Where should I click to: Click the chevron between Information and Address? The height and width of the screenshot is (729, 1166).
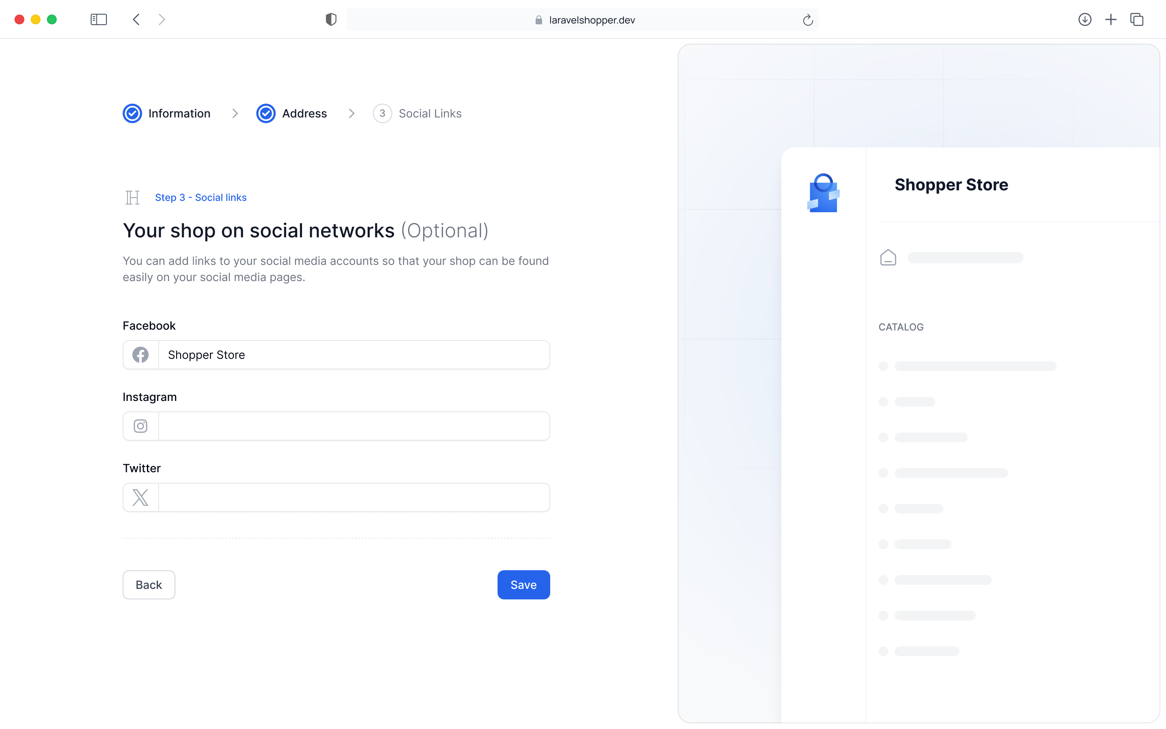pyautogui.click(x=235, y=113)
